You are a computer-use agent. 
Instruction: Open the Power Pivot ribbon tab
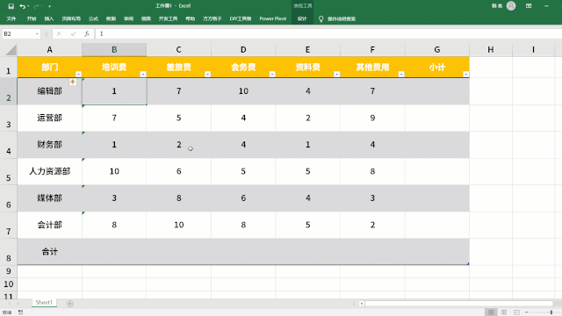[273, 18]
